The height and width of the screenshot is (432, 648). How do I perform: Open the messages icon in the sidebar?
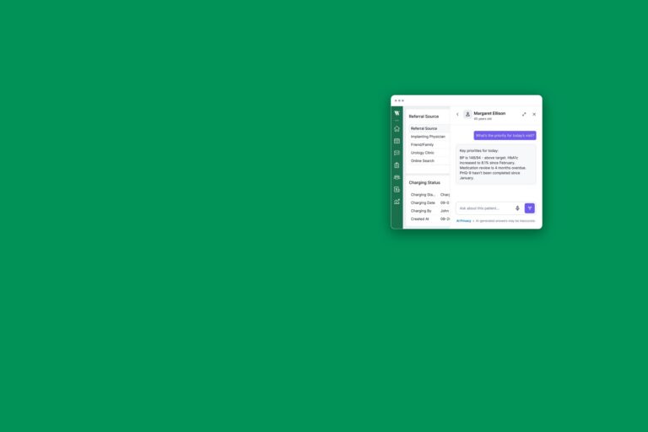[x=397, y=153]
